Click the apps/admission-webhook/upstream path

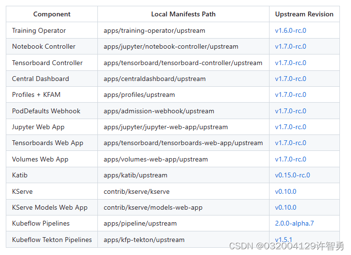[159, 111]
